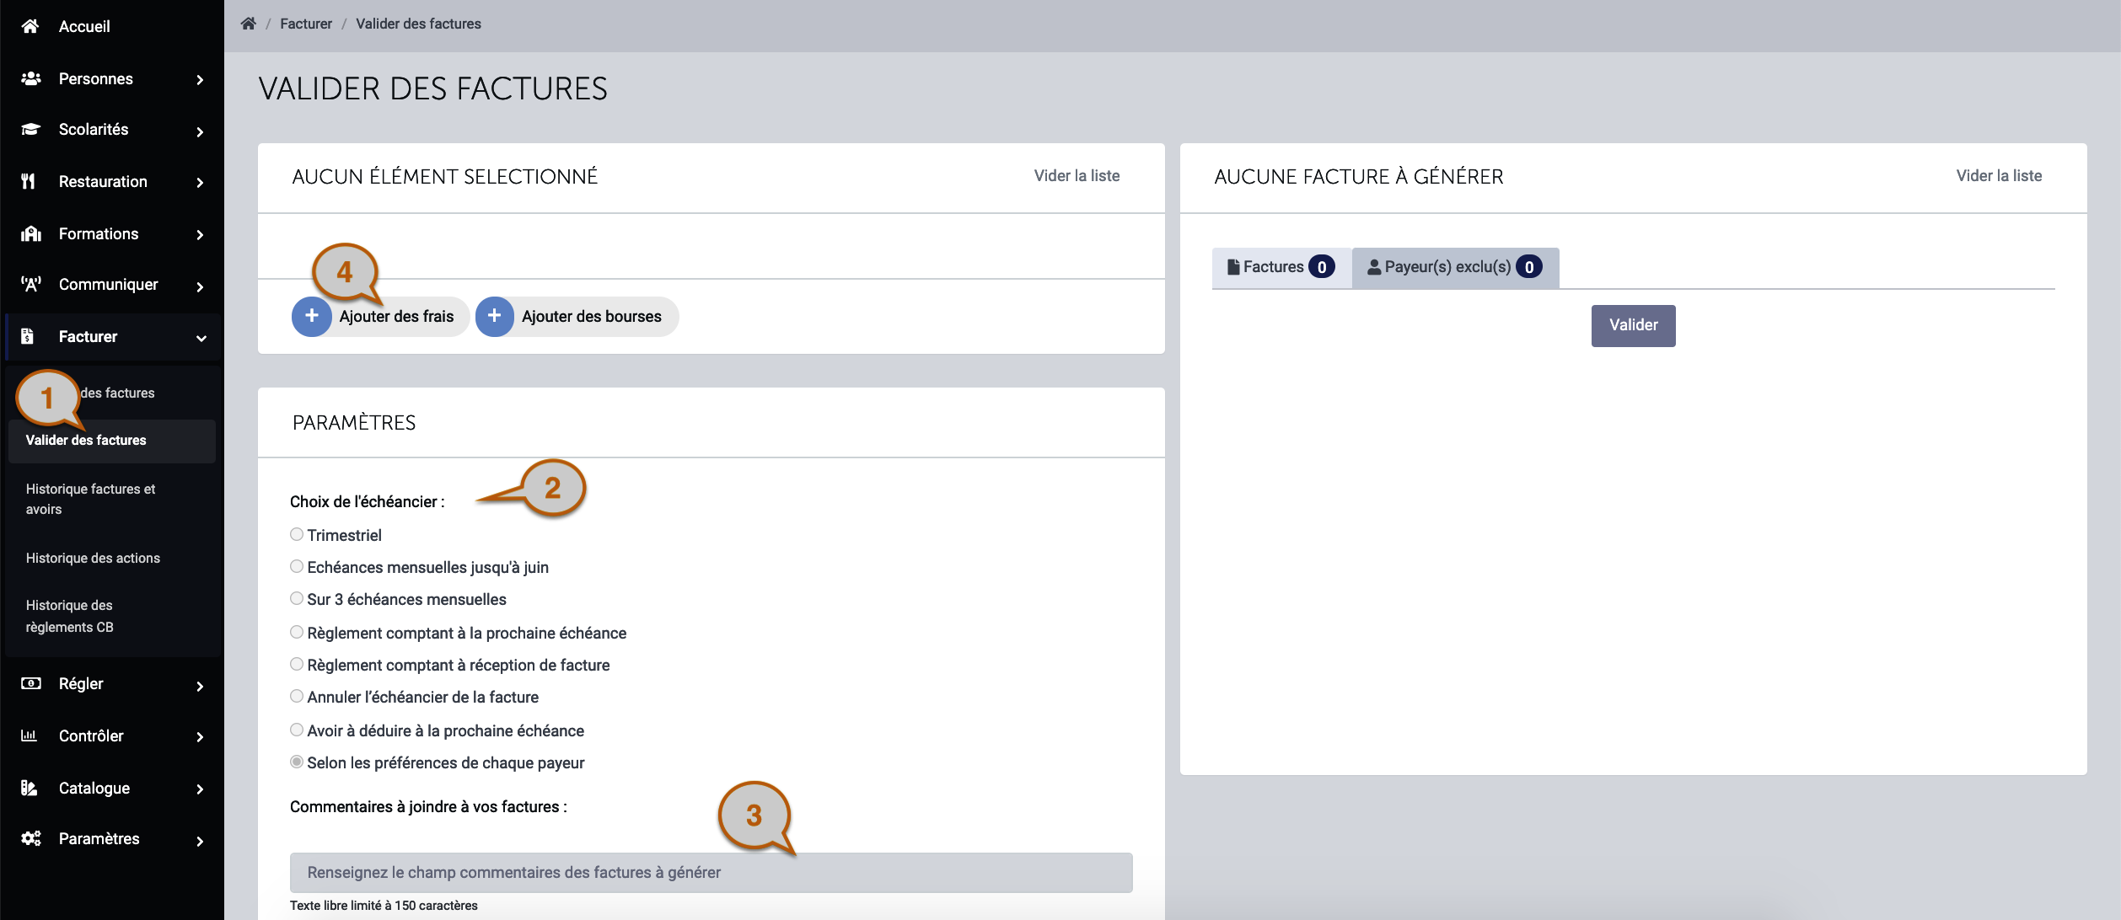This screenshot has height=920, width=2121.
Task: Choose Echéances mensuelles jusqu'à juin option
Action: point(297,566)
